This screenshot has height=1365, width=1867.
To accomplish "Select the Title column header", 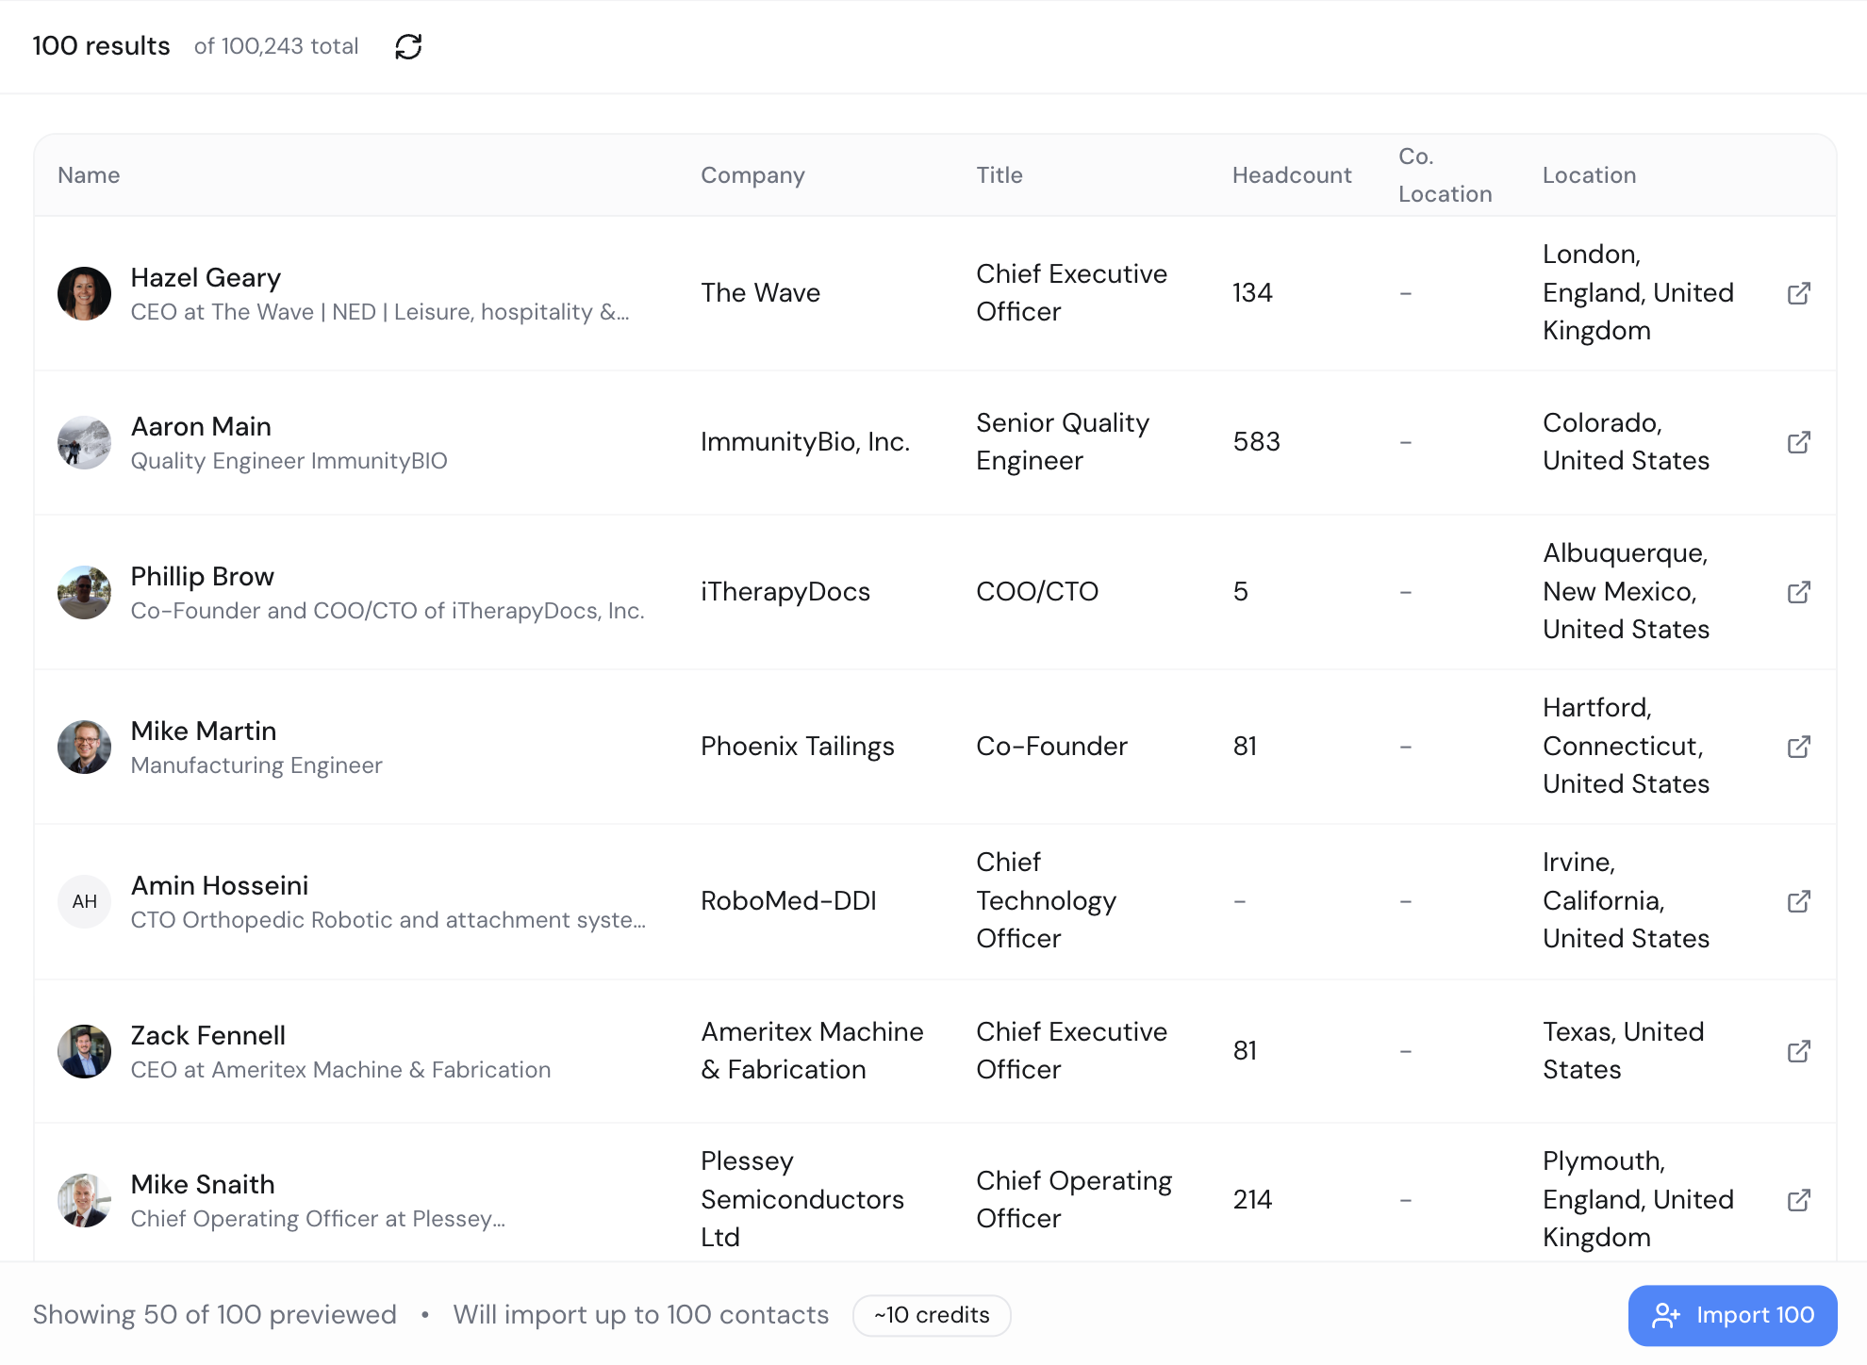I will [999, 175].
